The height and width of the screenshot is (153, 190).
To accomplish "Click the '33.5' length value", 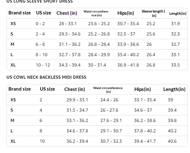I will [x=175, y=65].
